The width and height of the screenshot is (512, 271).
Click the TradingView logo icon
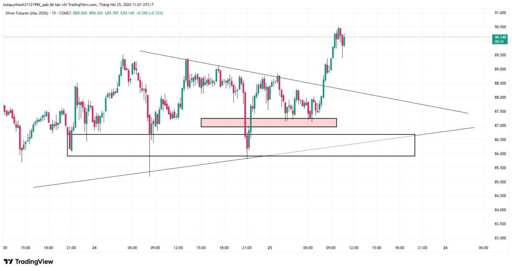click(8, 262)
